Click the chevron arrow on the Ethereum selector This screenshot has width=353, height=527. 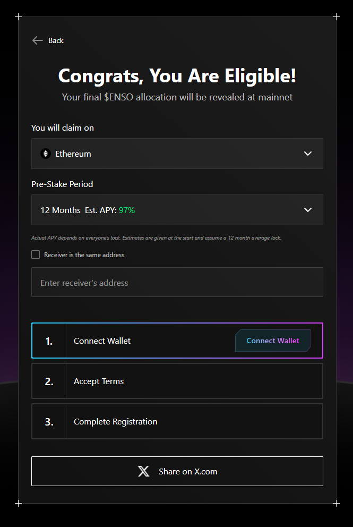click(308, 154)
